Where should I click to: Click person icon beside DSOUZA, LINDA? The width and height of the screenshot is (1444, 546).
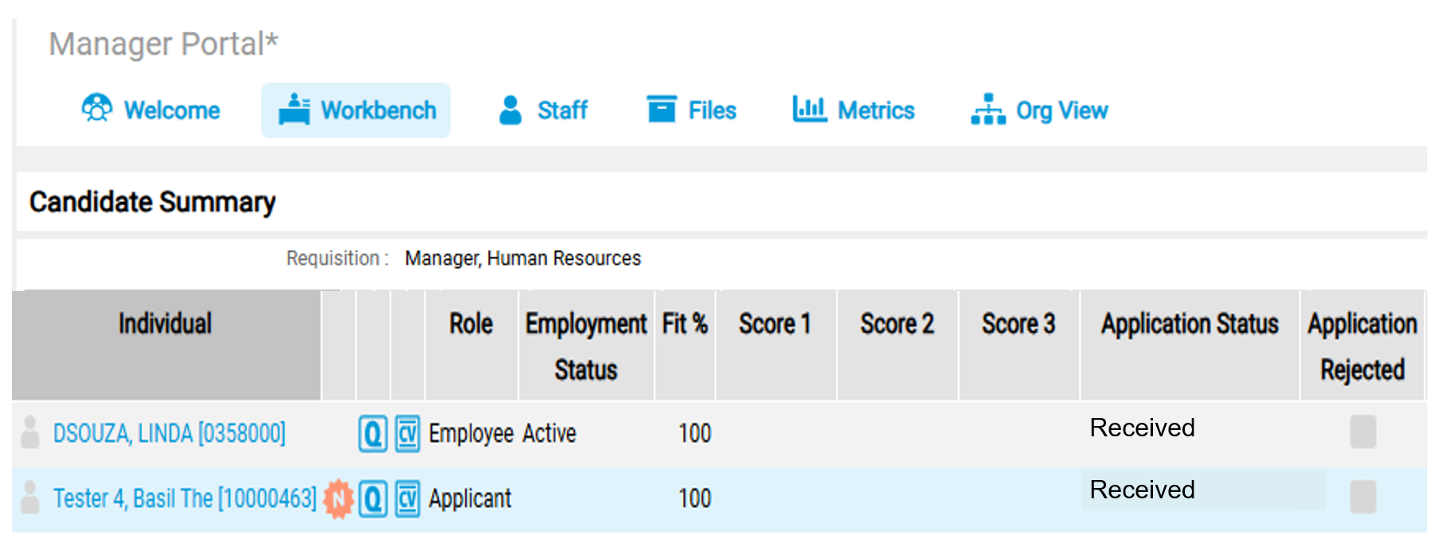tap(30, 432)
